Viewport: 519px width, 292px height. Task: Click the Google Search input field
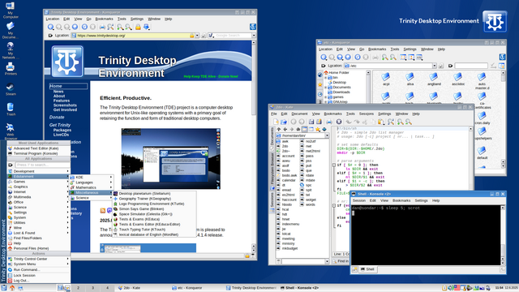(x=233, y=36)
